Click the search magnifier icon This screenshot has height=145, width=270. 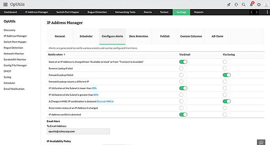point(244,5)
